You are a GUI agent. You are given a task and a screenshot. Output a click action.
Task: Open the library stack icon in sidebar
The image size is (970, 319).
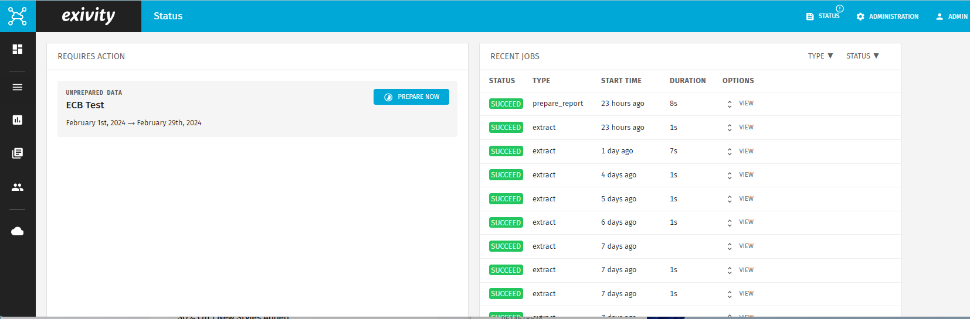[18, 153]
